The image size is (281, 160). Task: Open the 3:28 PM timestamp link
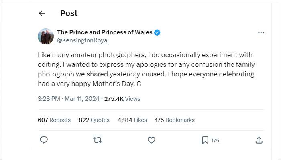coord(48,98)
